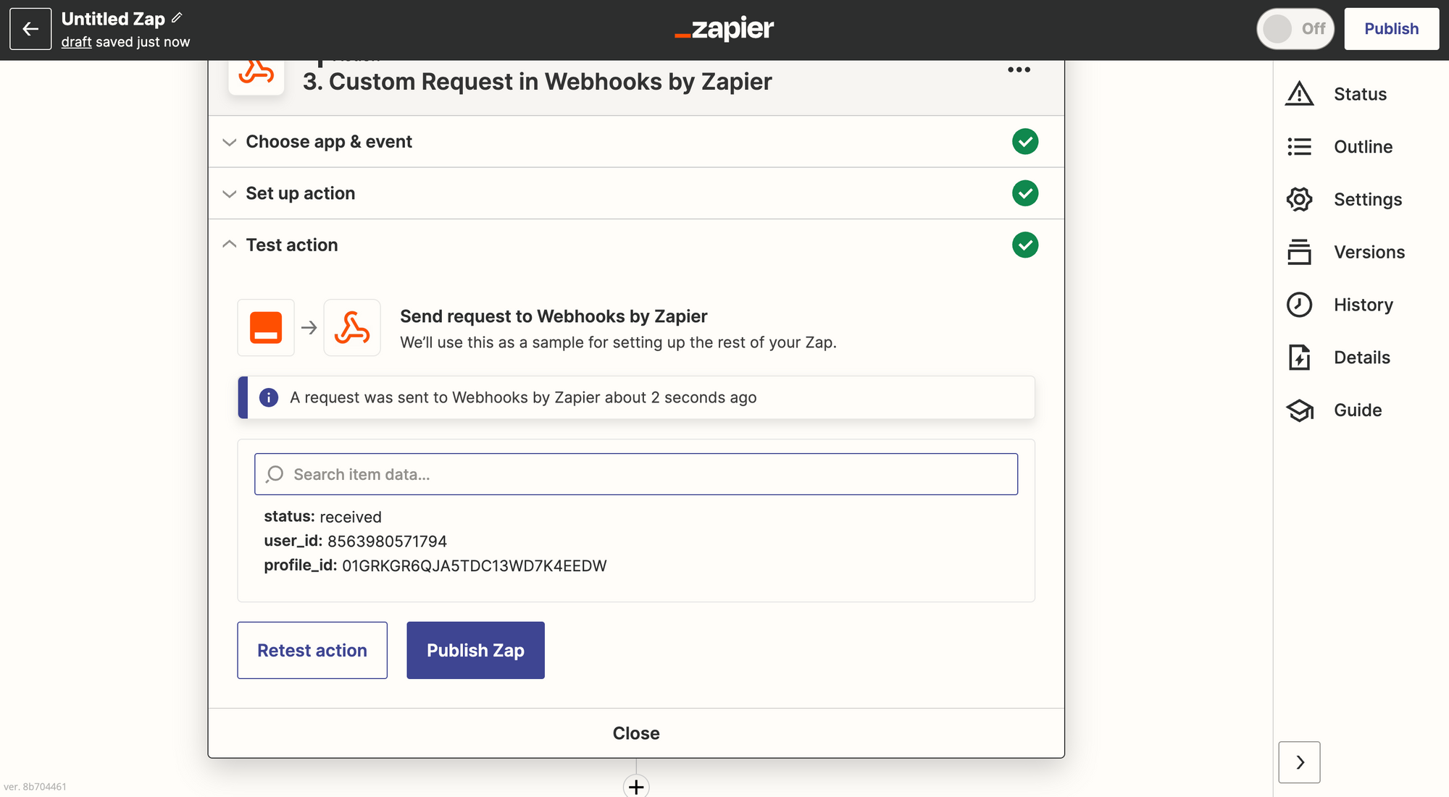Collapse the right sidebar with chevron
The height and width of the screenshot is (797, 1449).
pos(1300,762)
